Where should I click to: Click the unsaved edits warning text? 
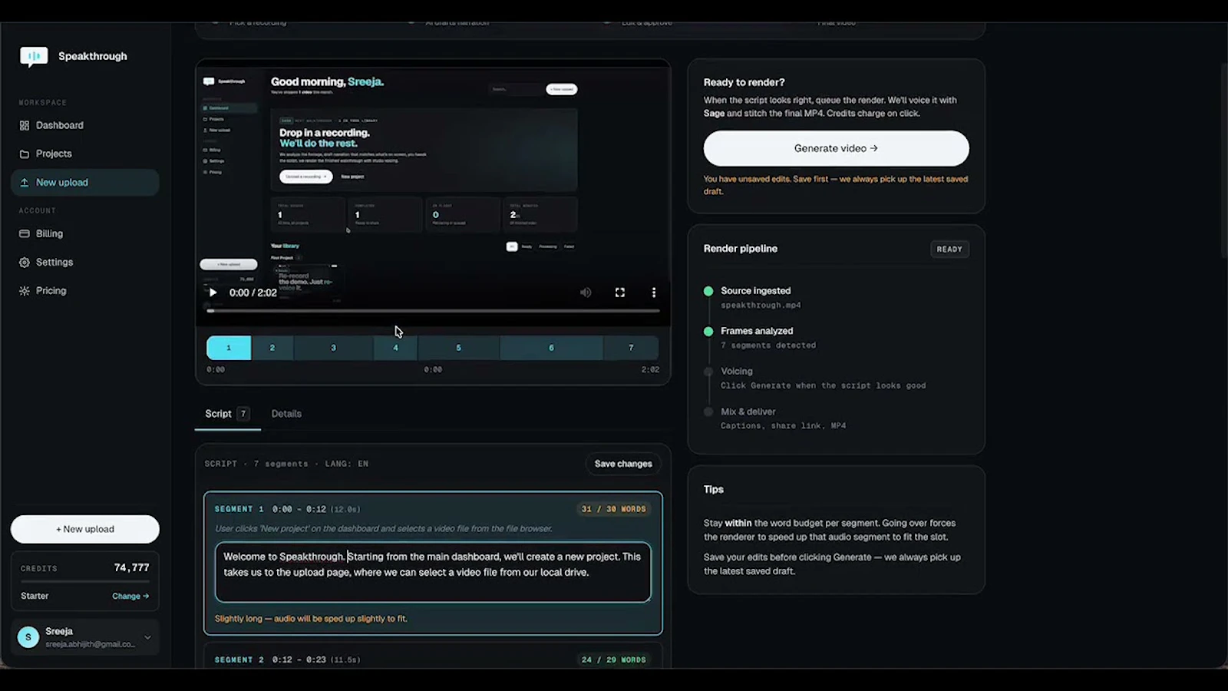[836, 185]
